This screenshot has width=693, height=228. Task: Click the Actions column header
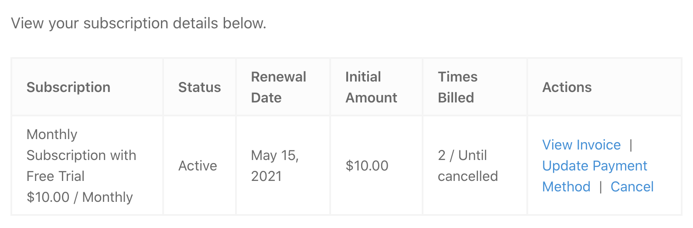(567, 87)
